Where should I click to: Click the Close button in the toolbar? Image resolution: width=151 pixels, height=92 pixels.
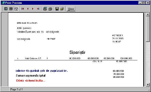click(71, 9)
